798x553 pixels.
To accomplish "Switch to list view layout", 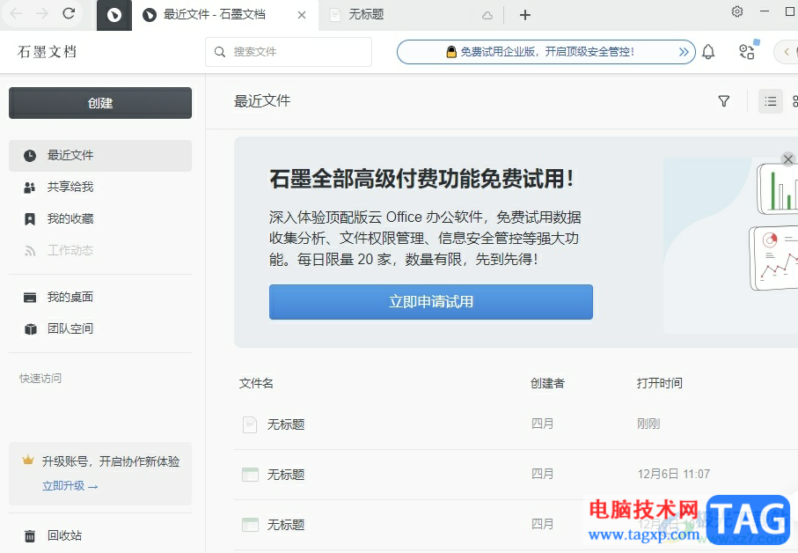I will (x=771, y=101).
